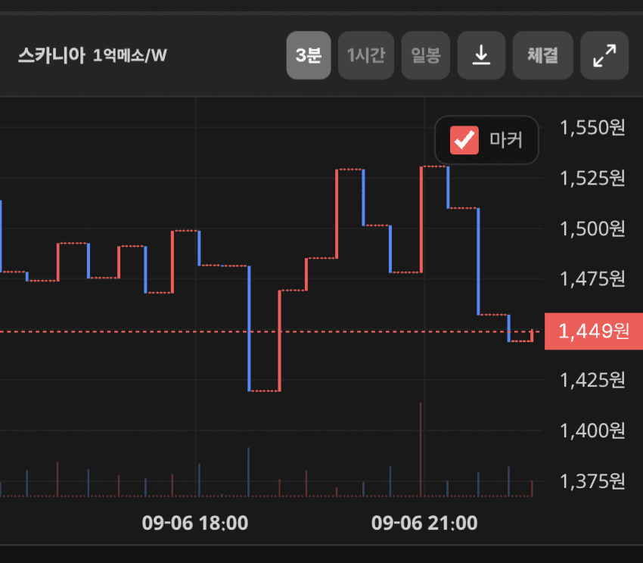
Task: Click the 1억메소/W unit label
Action: pyautogui.click(x=130, y=55)
